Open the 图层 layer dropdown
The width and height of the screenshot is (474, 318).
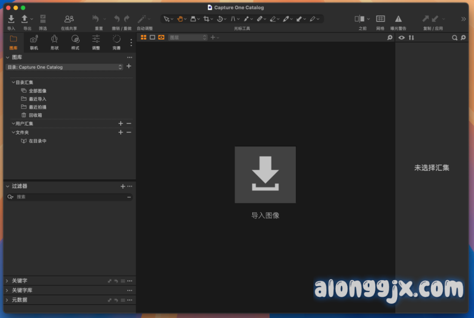pos(187,37)
